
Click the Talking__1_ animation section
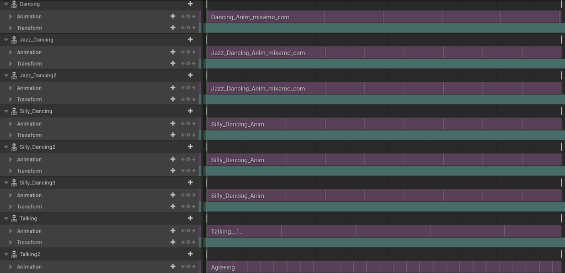point(227,232)
